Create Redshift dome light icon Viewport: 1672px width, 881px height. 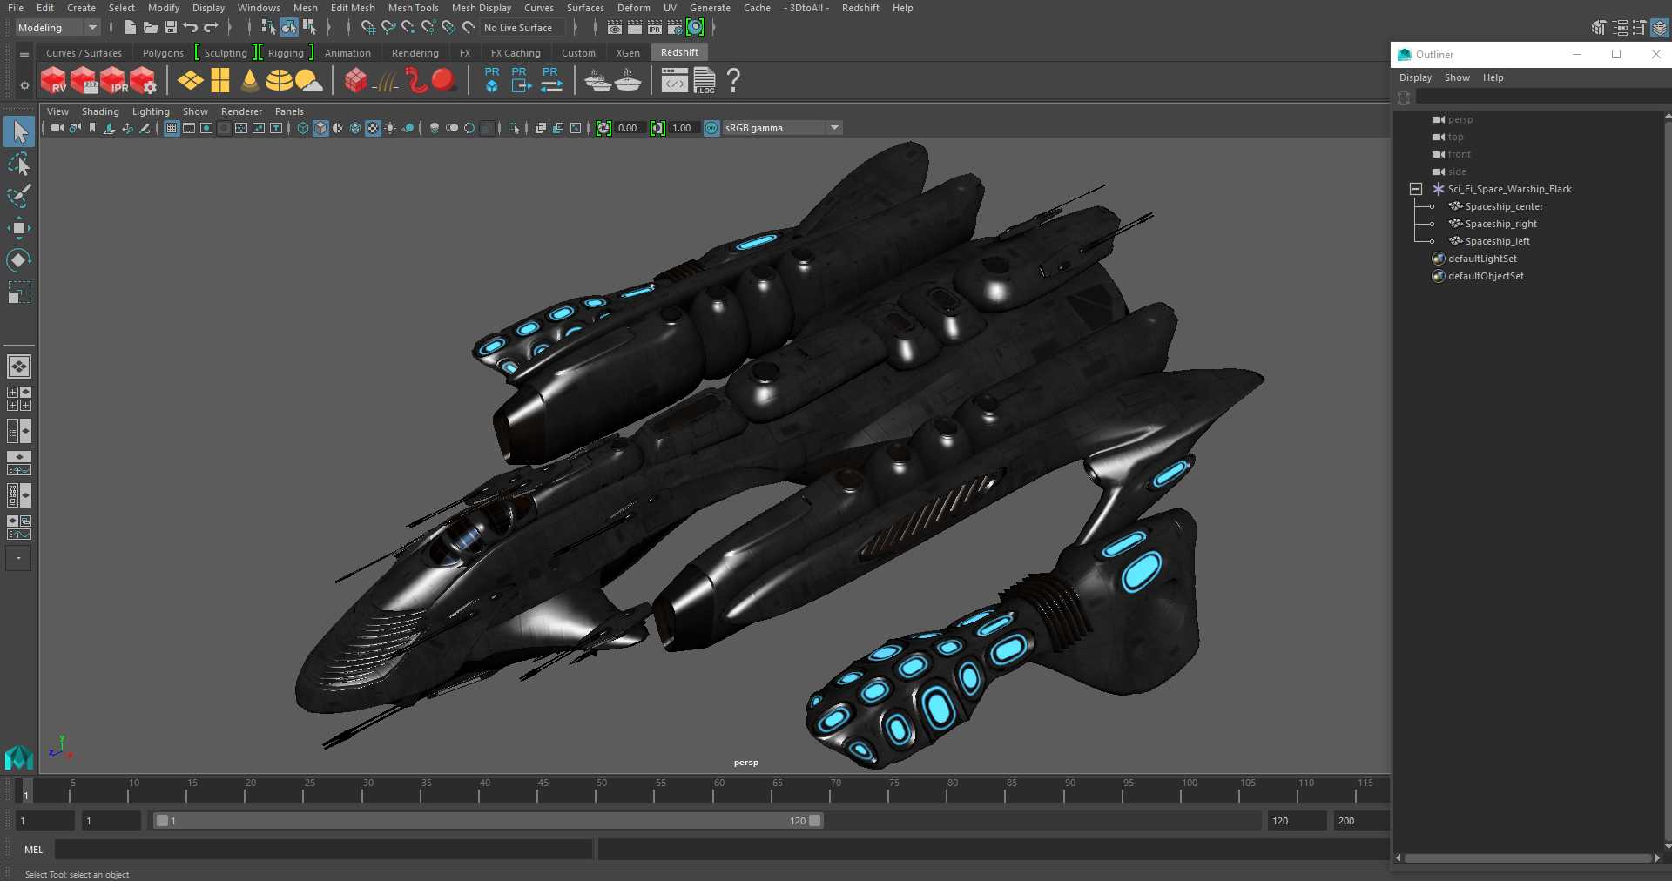[x=279, y=81]
